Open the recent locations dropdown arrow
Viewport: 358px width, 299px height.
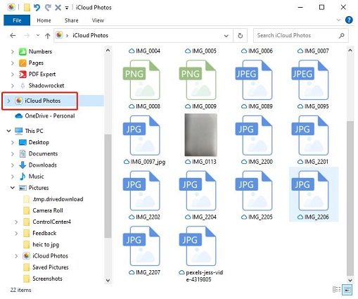click(x=38, y=36)
